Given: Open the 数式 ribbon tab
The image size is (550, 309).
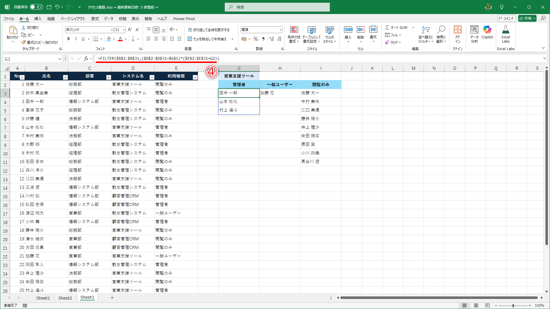Looking at the screenshot, I should (x=95, y=19).
